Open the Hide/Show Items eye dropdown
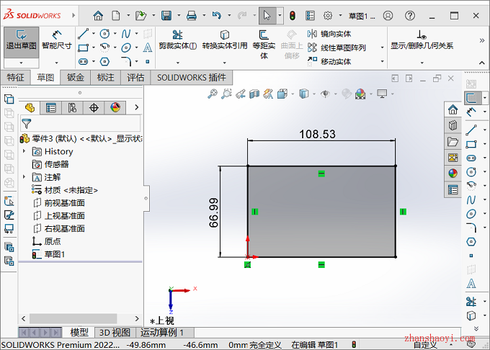 [x=336, y=94]
